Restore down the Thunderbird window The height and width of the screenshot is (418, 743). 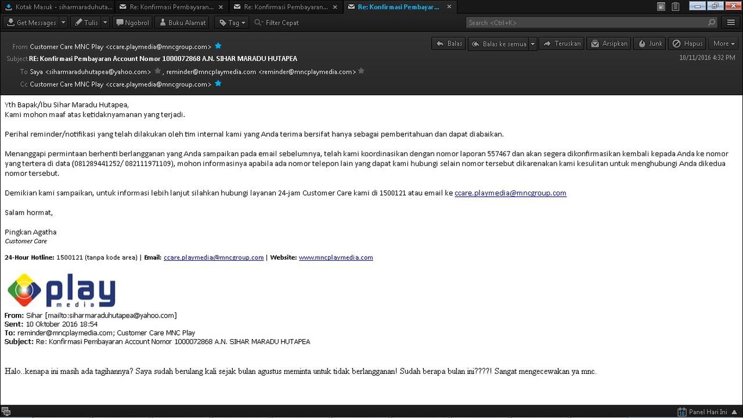click(x=715, y=6)
